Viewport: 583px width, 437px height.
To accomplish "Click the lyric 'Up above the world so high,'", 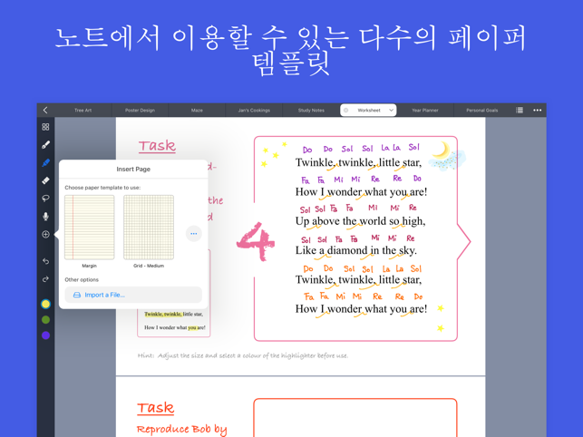I will pos(360,221).
